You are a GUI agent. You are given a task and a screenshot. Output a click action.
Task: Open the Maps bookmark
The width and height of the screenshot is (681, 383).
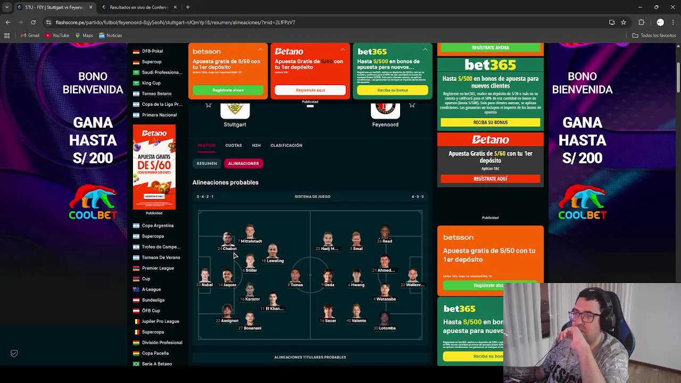(84, 36)
